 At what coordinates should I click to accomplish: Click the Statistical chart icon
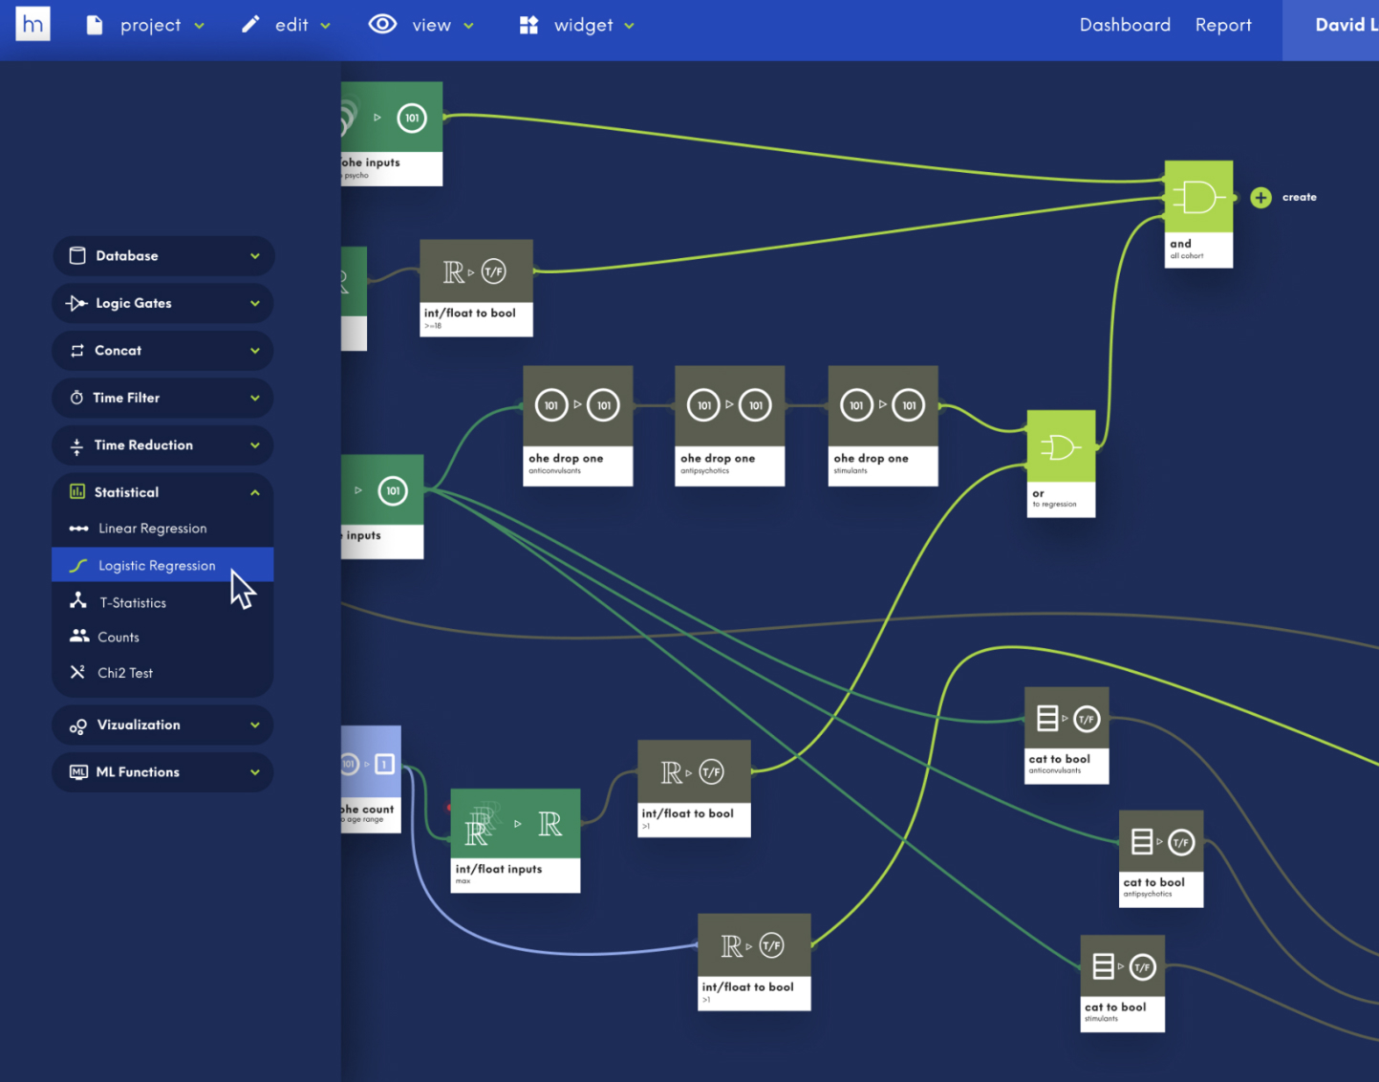tap(77, 492)
